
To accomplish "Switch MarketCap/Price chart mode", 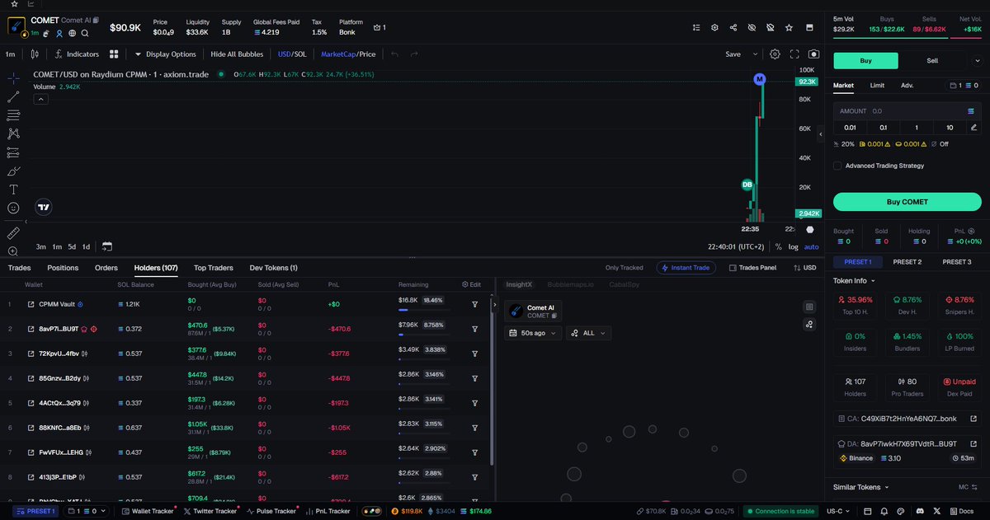I will coord(348,54).
